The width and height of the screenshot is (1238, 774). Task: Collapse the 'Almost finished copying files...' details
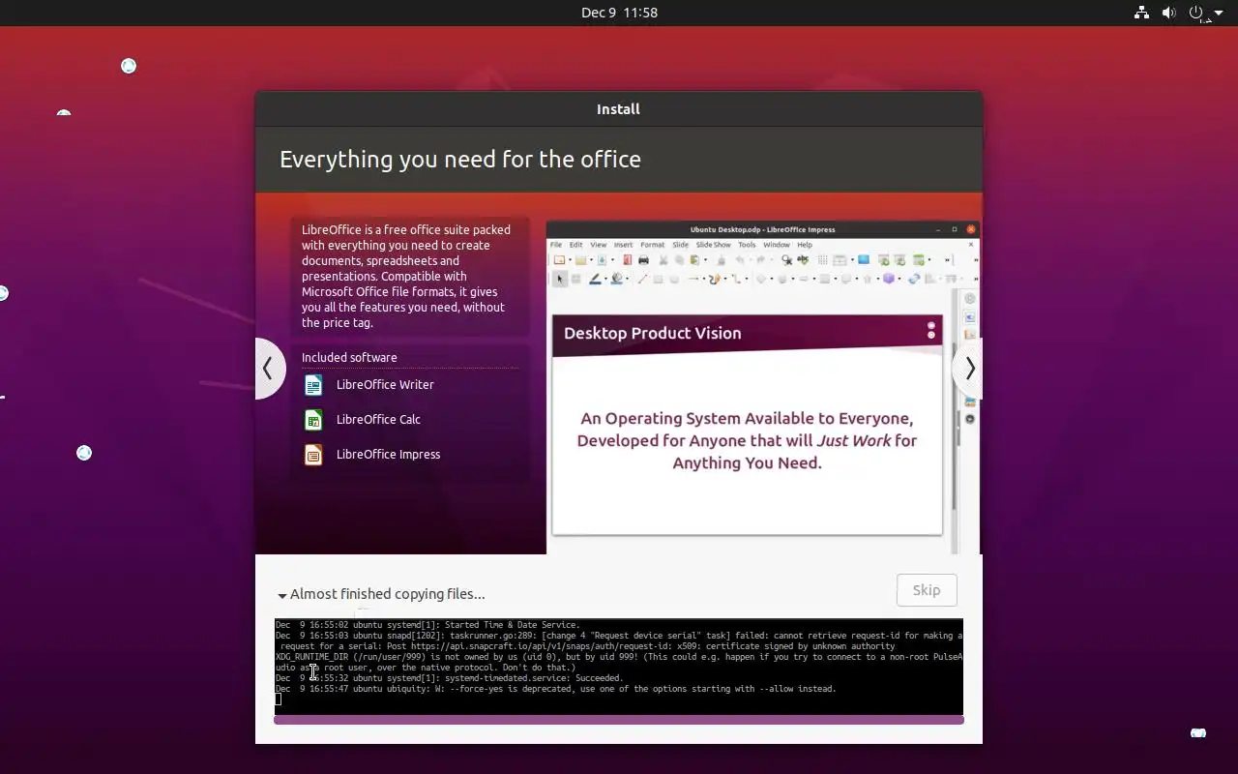(381, 594)
